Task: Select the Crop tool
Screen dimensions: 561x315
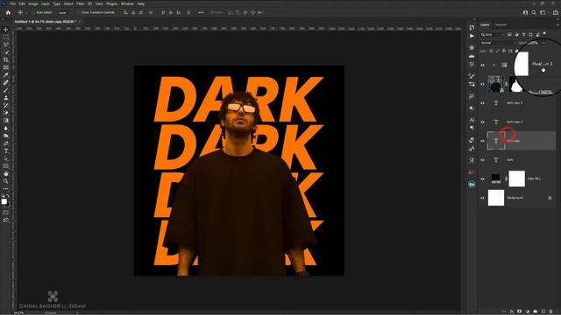Action: [x=6, y=59]
